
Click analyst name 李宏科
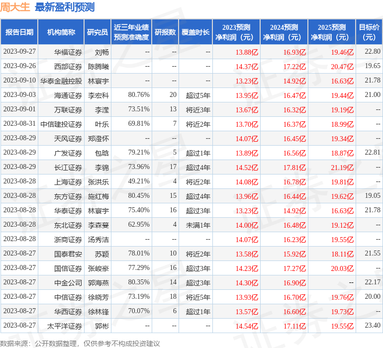[x=98, y=95]
